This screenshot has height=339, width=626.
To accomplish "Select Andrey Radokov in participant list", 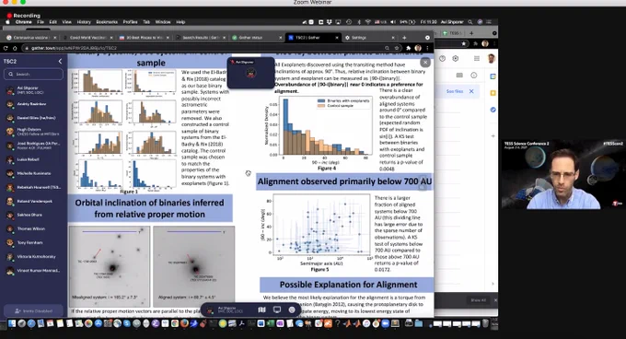I will [33, 104].
